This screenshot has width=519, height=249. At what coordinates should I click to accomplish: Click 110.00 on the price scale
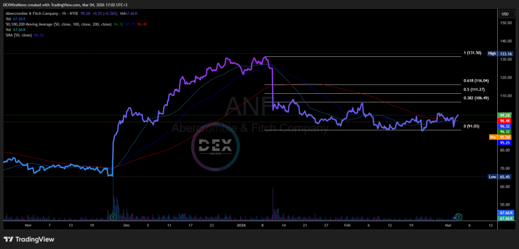506,96
